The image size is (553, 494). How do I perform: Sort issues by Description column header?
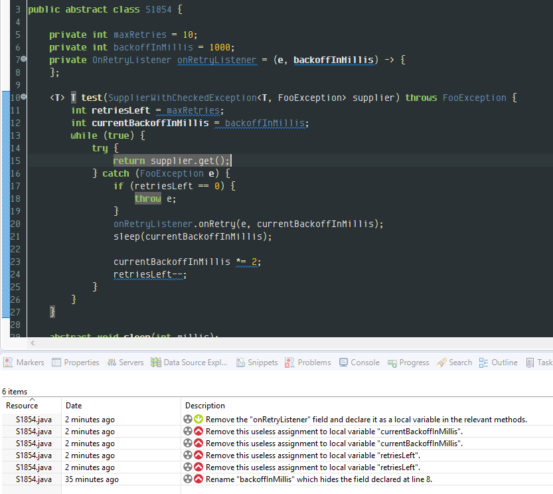205,406
